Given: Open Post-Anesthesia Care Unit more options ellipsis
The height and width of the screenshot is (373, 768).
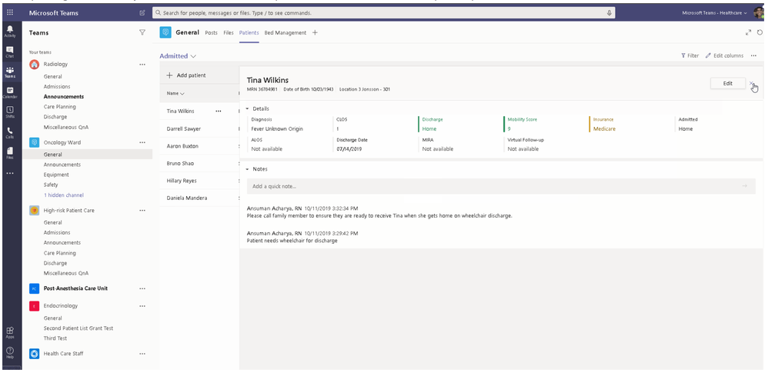Looking at the screenshot, I should click(x=142, y=288).
